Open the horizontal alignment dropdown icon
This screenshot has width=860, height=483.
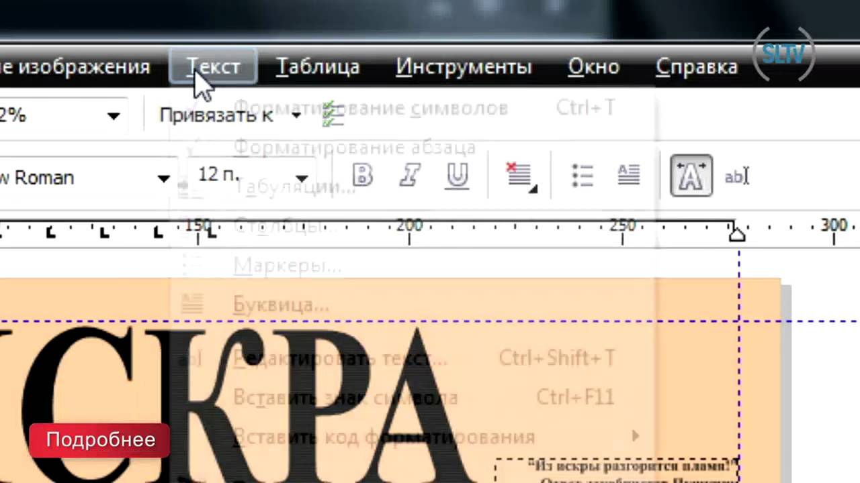521,177
